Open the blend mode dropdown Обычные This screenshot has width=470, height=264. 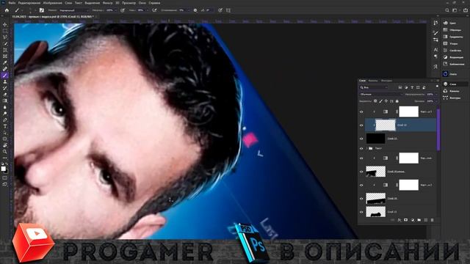(381, 95)
